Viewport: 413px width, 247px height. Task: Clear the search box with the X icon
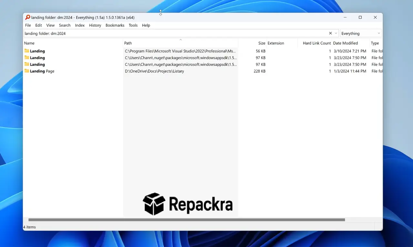330,33
